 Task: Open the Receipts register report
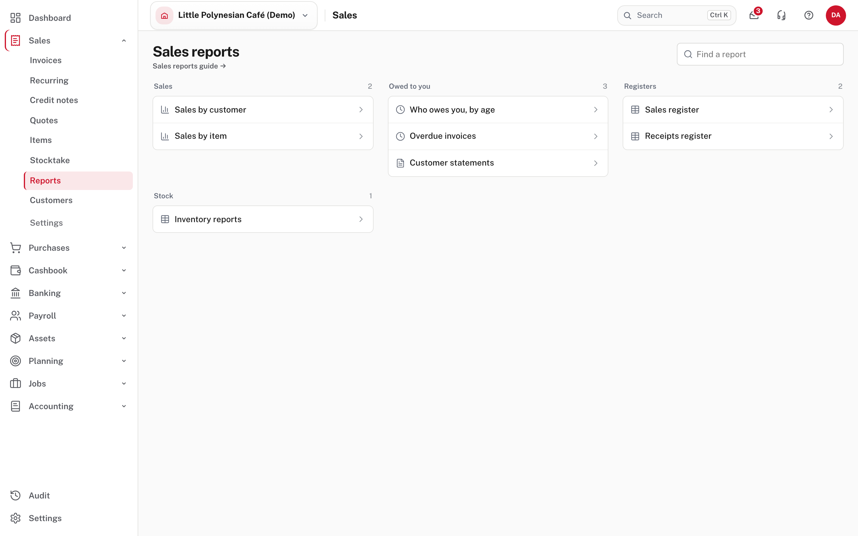tap(733, 136)
